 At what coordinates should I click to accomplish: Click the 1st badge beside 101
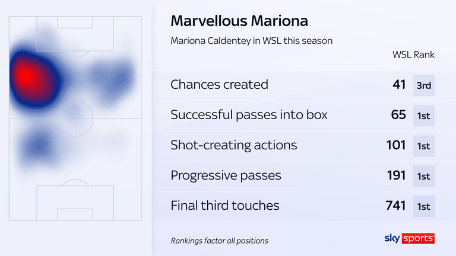pos(424,146)
